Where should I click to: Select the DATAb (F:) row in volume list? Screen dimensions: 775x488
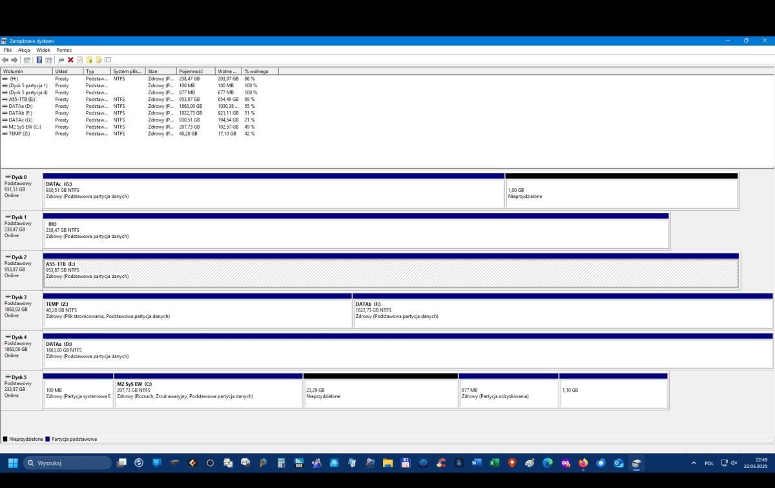pyautogui.click(x=139, y=113)
